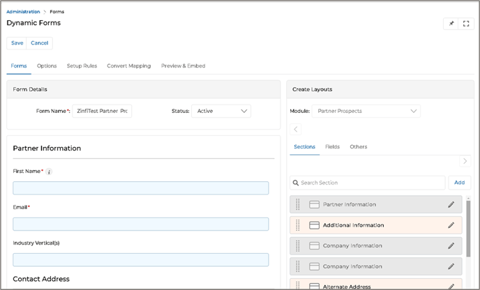This screenshot has width=480, height=290.
Task: Click the Email input field
Action: (x=140, y=224)
